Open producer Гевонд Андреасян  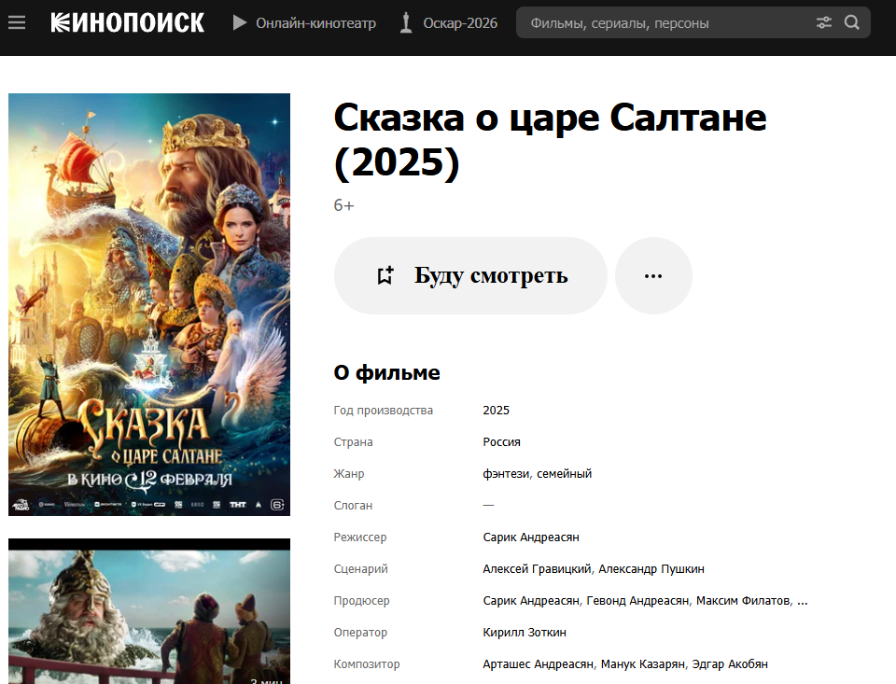[x=637, y=601]
